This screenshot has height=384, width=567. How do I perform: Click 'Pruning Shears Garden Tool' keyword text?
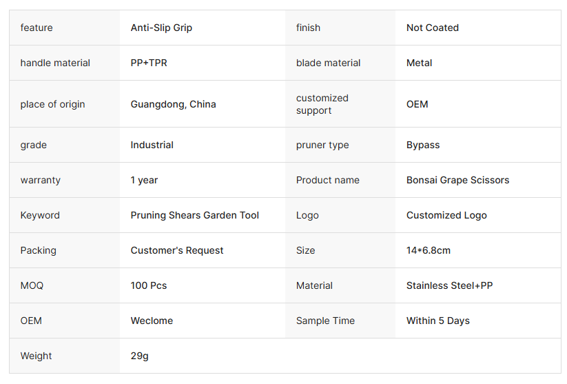click(x=194, y=215)
